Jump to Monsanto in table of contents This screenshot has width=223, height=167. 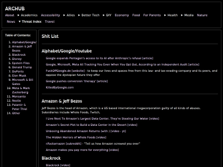pyautogui.click(x=19, y=96)
